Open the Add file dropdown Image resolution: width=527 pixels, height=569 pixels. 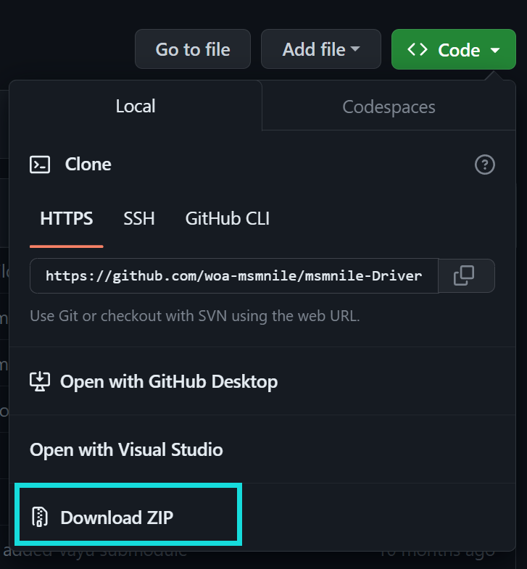[x=321, y=49]
